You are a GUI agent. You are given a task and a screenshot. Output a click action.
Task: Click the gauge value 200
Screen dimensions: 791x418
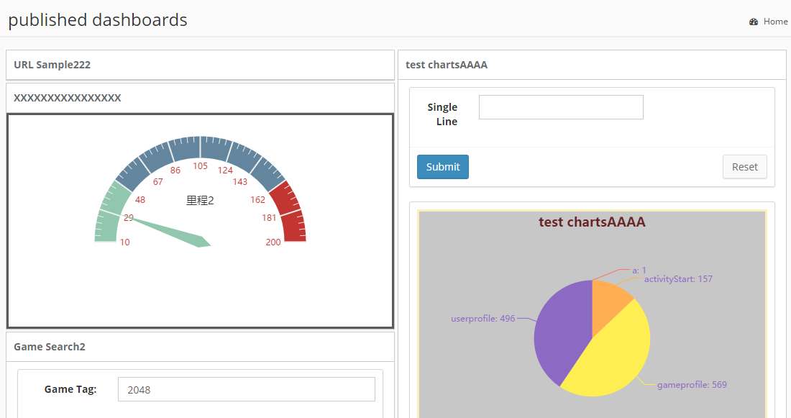pyautogui.click(x=273, y=242)
